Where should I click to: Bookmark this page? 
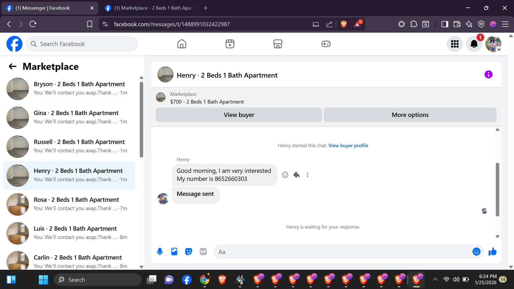tap(90, 24)
